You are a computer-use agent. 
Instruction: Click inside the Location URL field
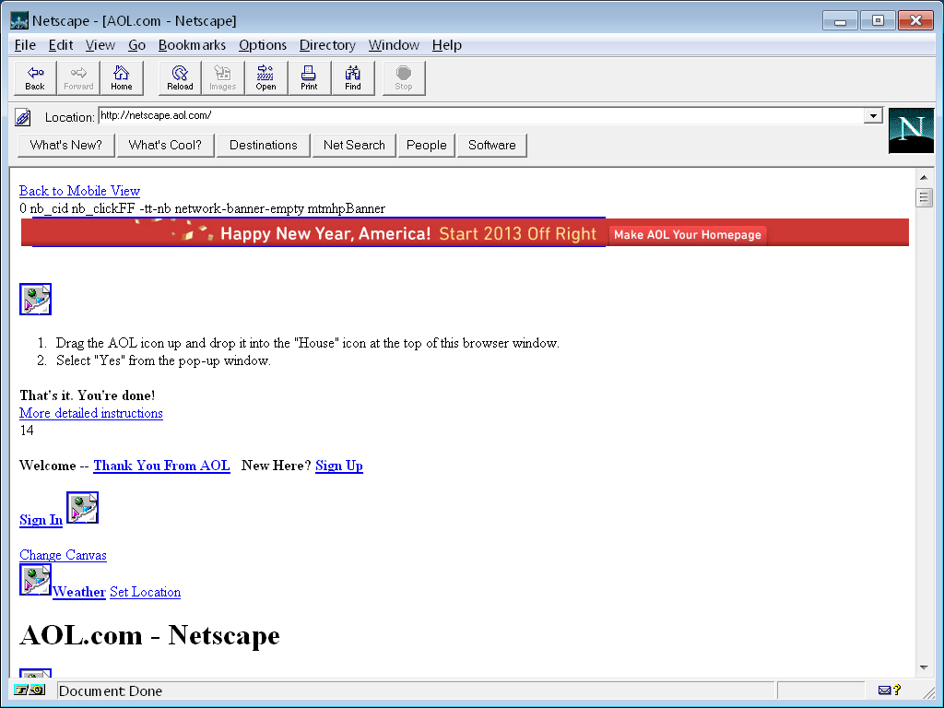479,116
